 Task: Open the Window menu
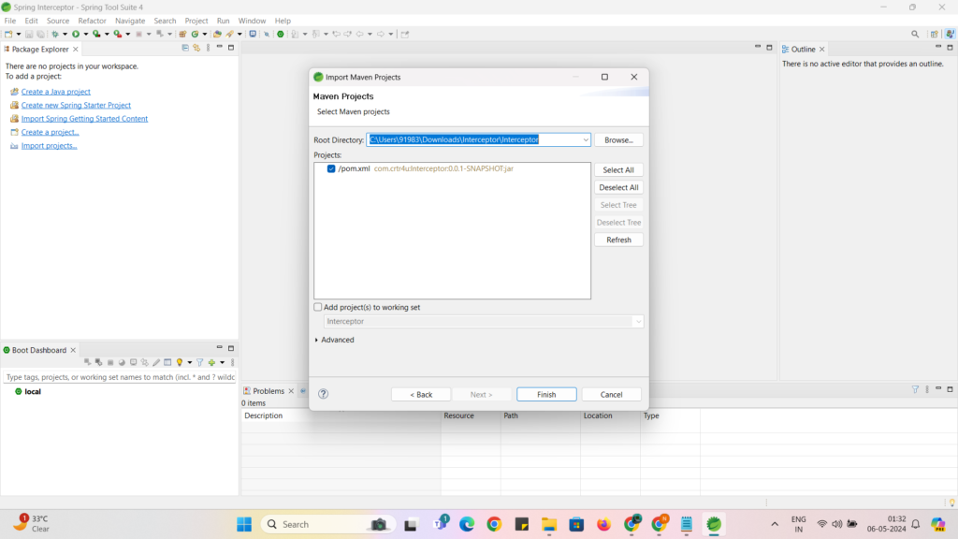(x=252, y=21)
